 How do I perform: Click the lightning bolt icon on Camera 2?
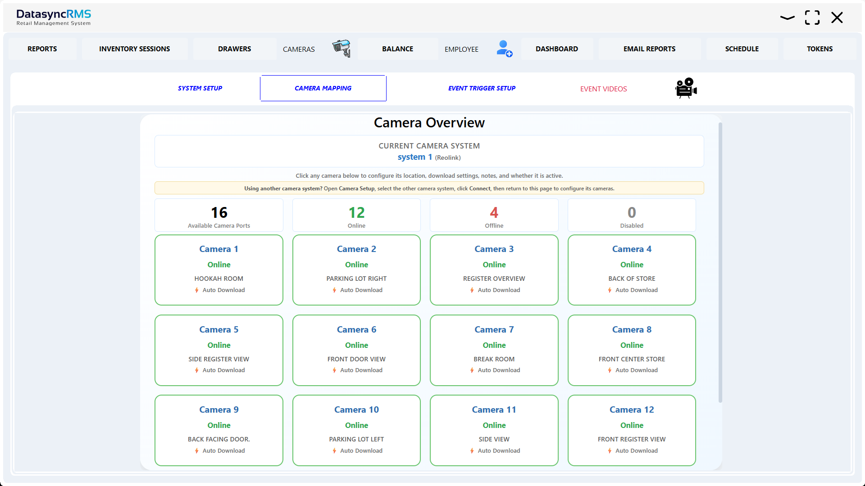334,290
